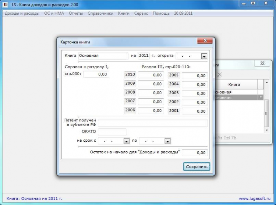This screenshot has height=205, width=276.
Task: Click the 2002 amount field
Action: pyautogui.click(x=195, y=102)
